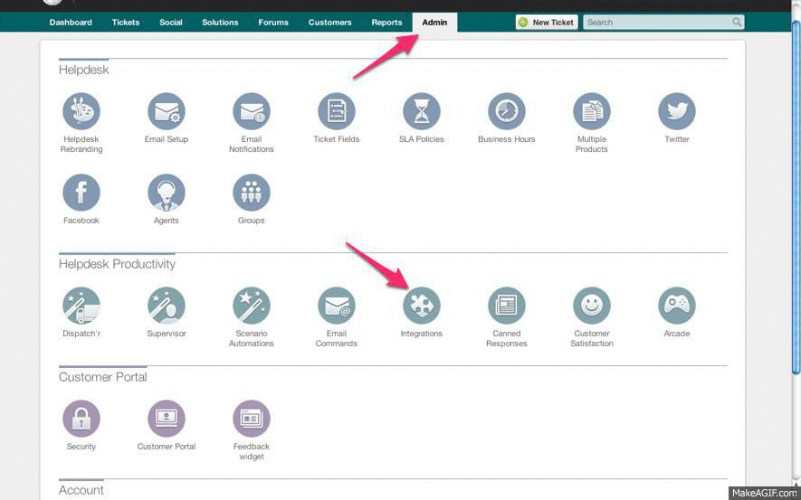This screenshot has height=500, width=801.
Task: Open the Twitter integration icon
Action: tap(677, 112)
